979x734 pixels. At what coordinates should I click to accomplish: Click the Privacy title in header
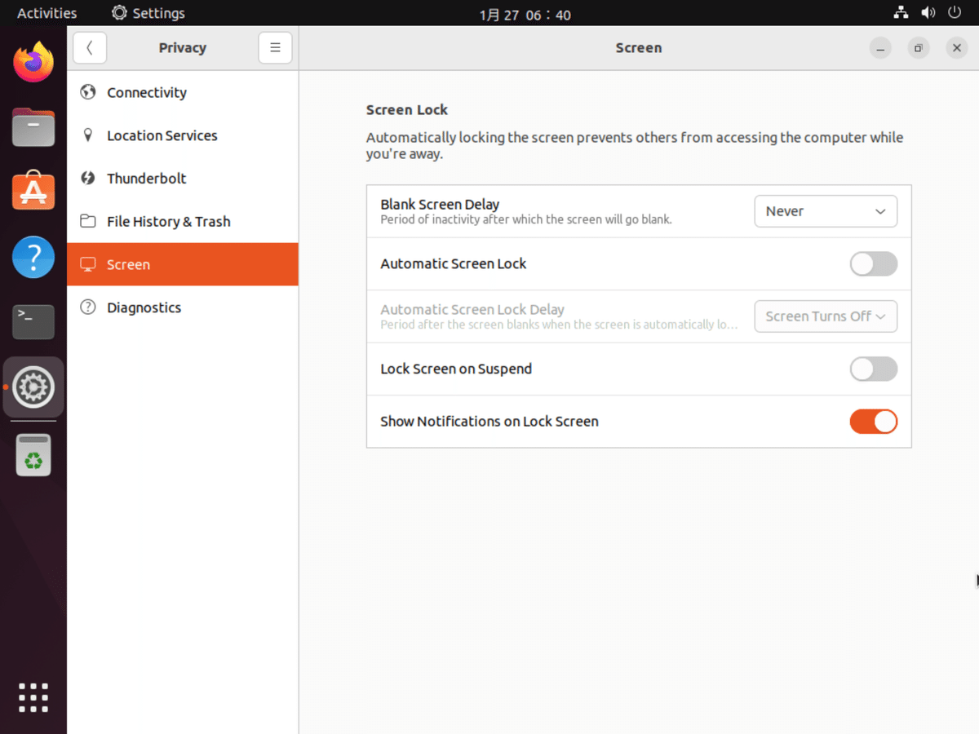(x=183, y=48)
